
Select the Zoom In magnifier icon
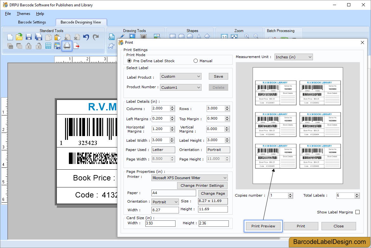(247, 36)
